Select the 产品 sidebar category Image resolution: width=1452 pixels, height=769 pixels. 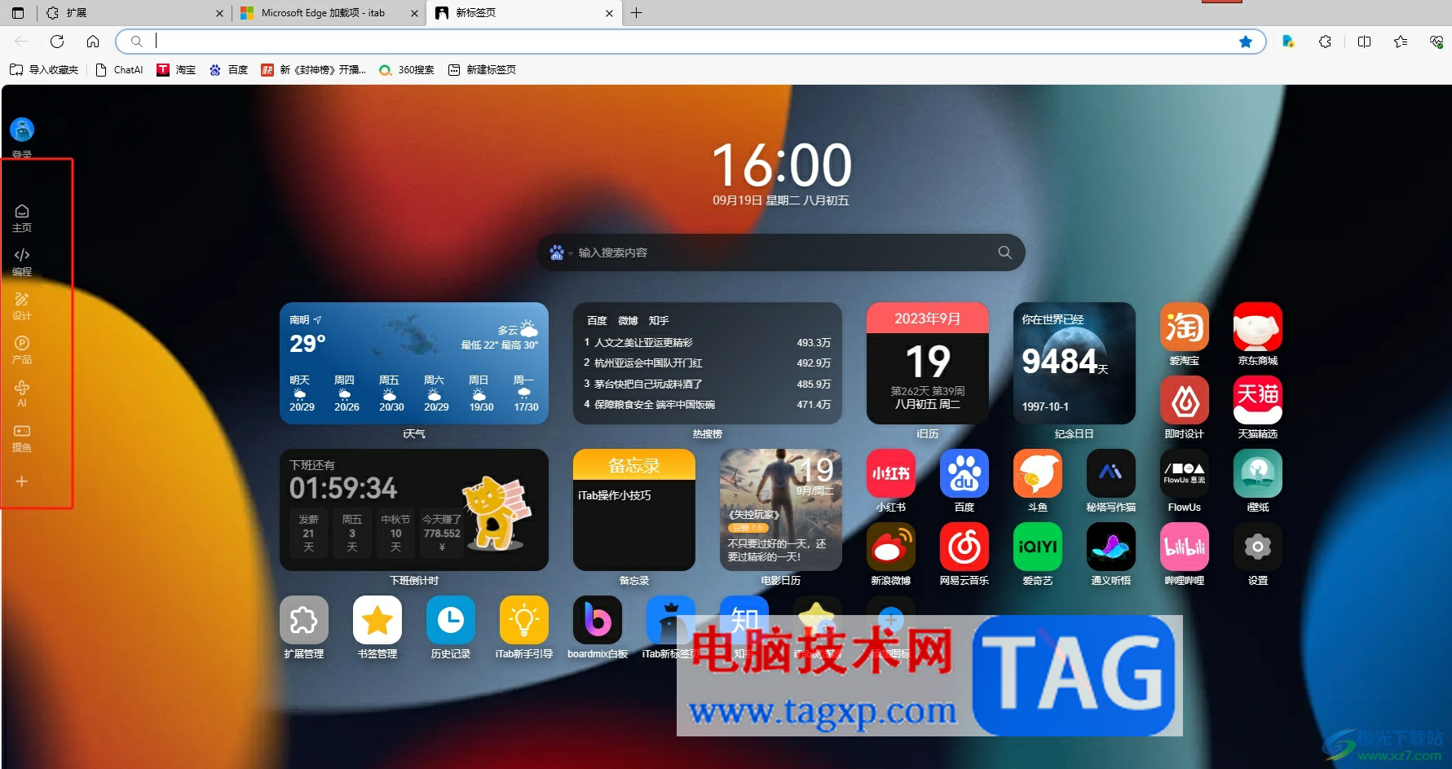(22, 350)
